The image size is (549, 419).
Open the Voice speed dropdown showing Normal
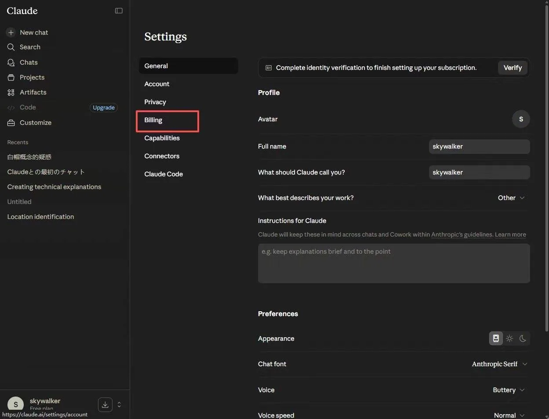click(x=509, y=415)
